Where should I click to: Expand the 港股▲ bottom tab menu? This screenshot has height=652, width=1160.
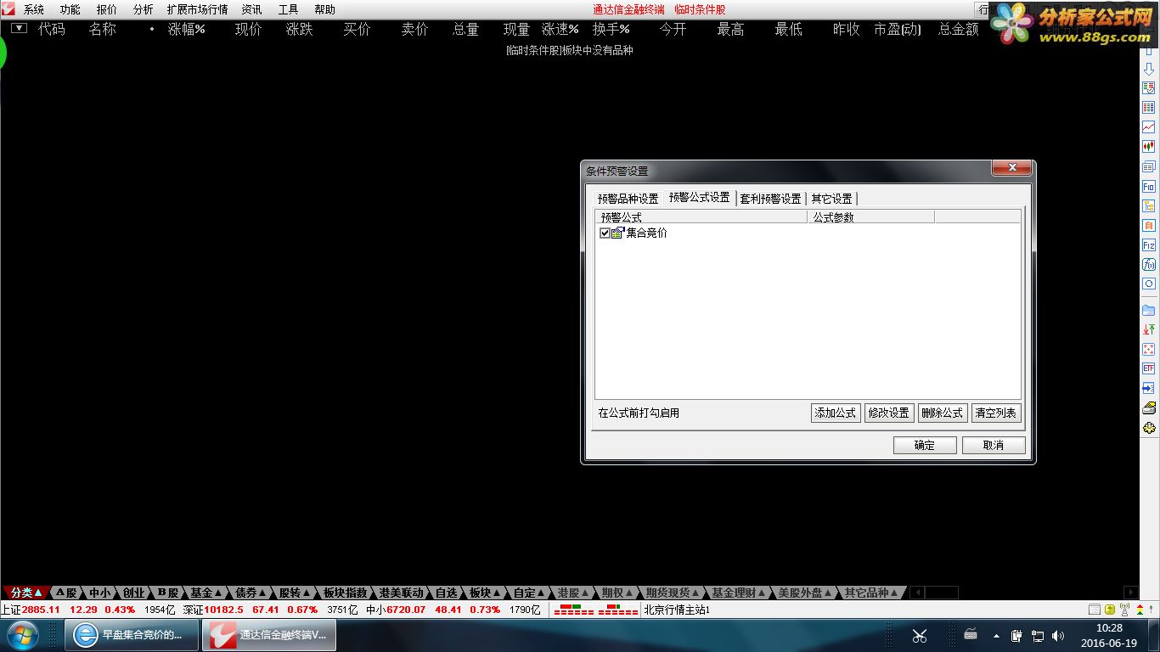click(x=573, y=593)
